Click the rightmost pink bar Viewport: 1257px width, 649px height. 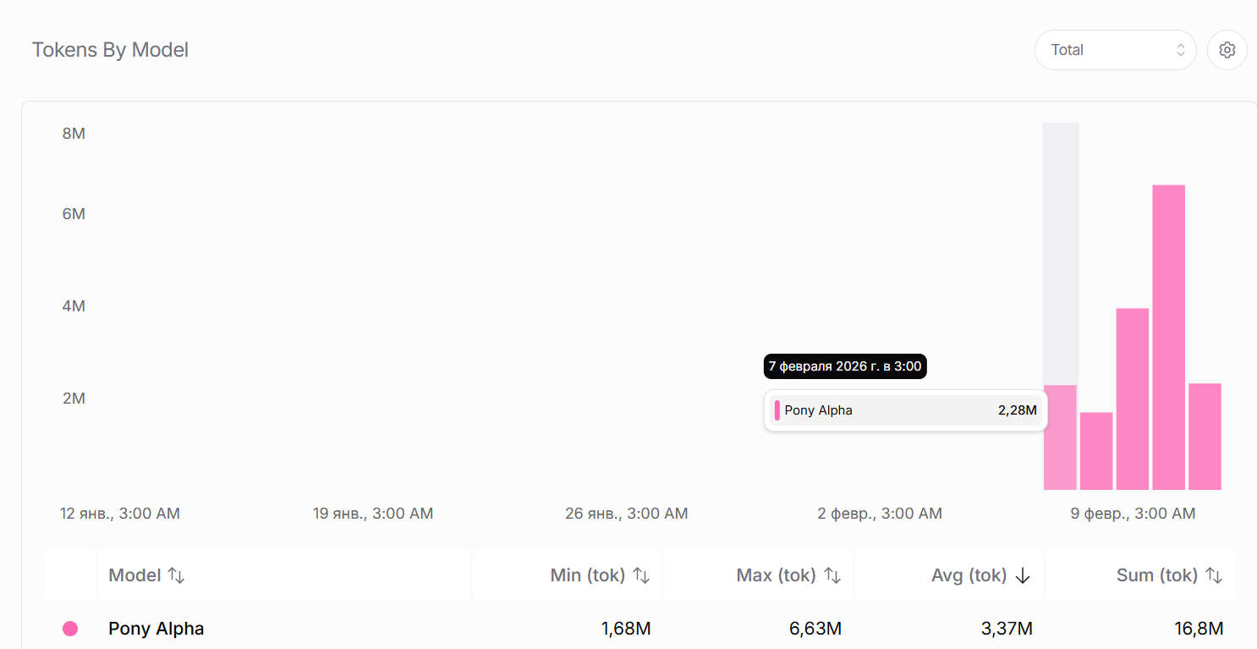click(1205, 437)
